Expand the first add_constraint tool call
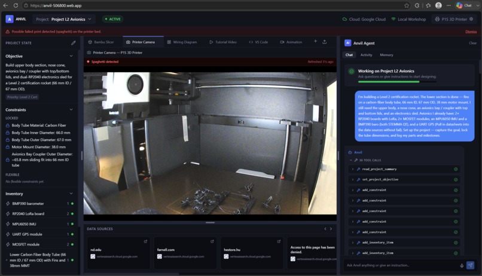The height and width of the screenshot is (276, 482). [x=404, y=190]
